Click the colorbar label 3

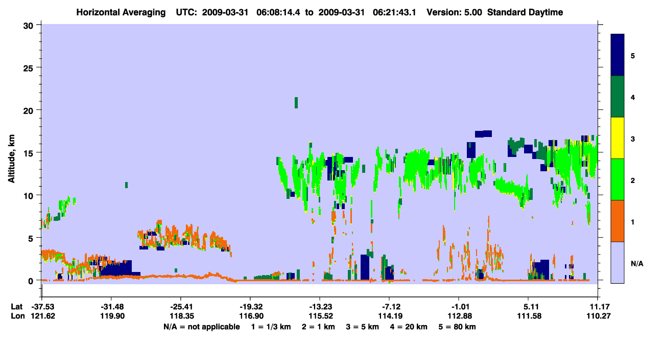(x=633, y=139)
